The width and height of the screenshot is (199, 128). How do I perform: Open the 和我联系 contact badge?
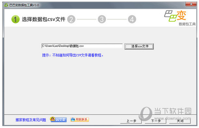click(80, 120)
